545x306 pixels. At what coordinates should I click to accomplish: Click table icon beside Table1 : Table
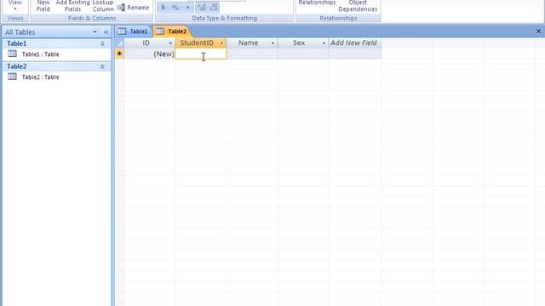(x=12, y=54)
